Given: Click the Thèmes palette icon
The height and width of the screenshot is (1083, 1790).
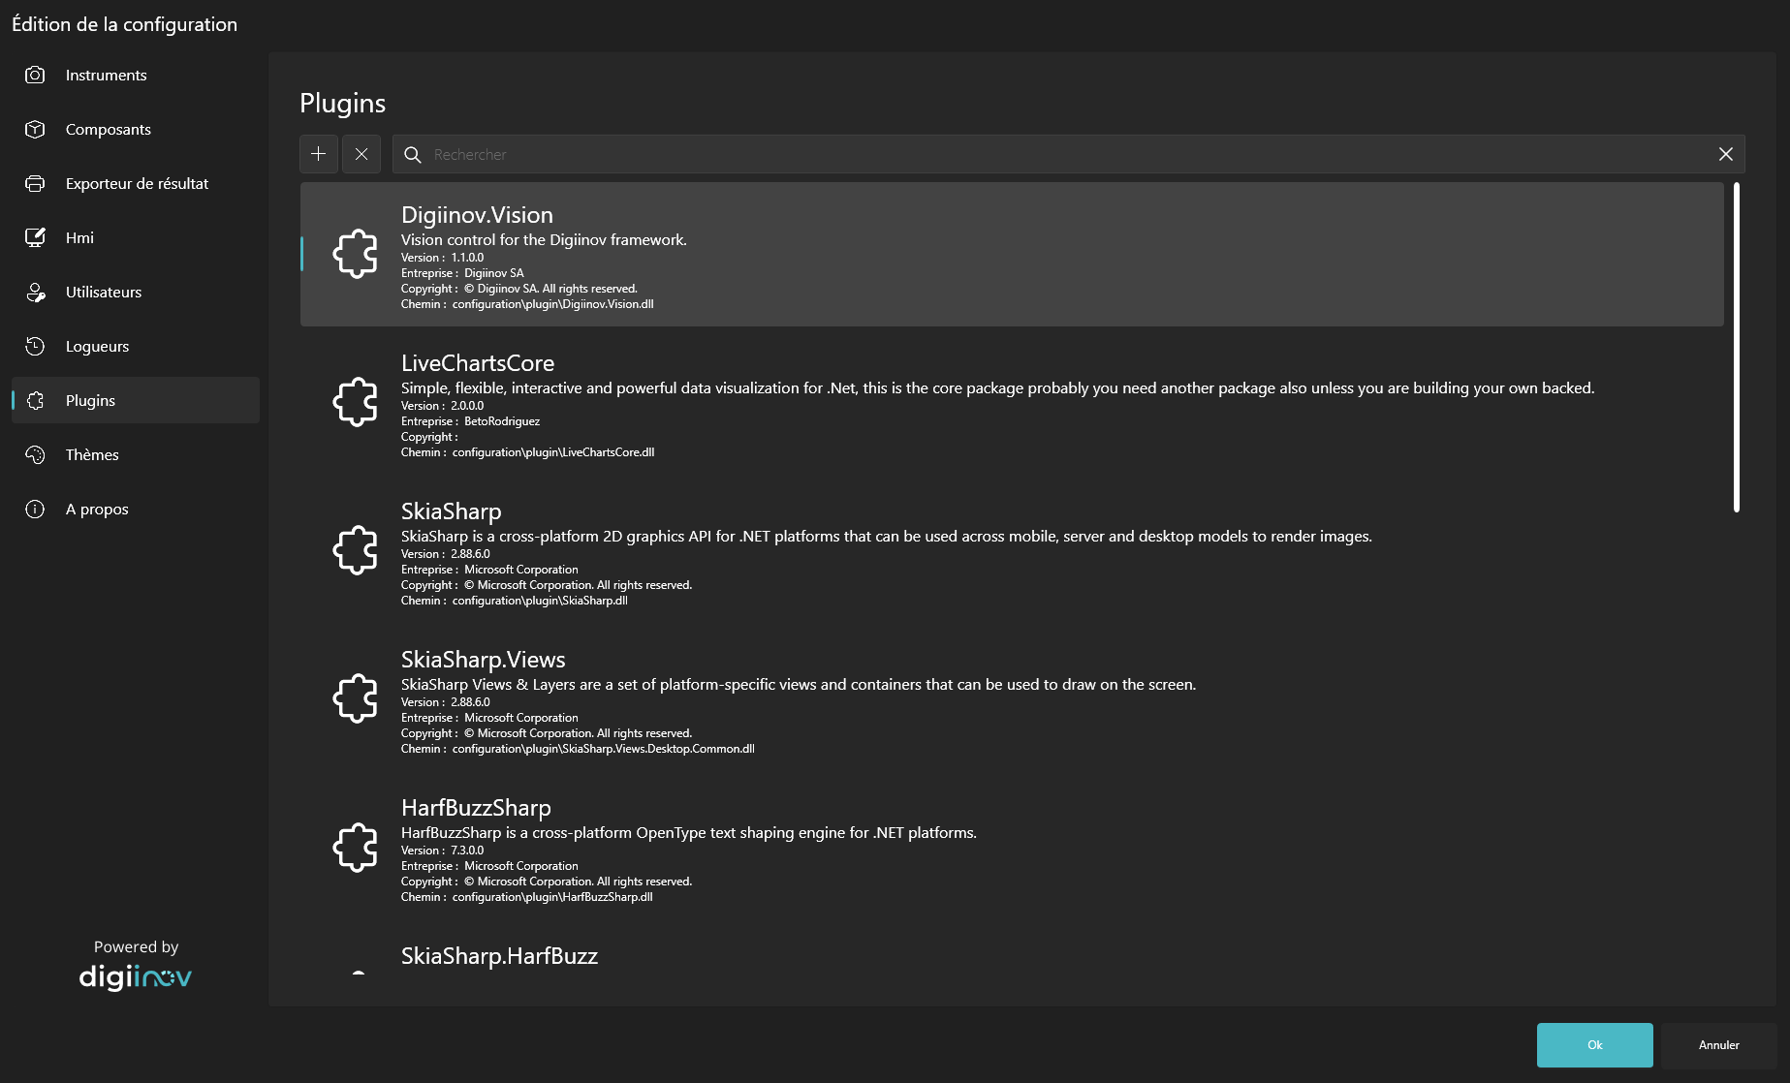Looking at the screenshot, I should (x=35, y=454).
